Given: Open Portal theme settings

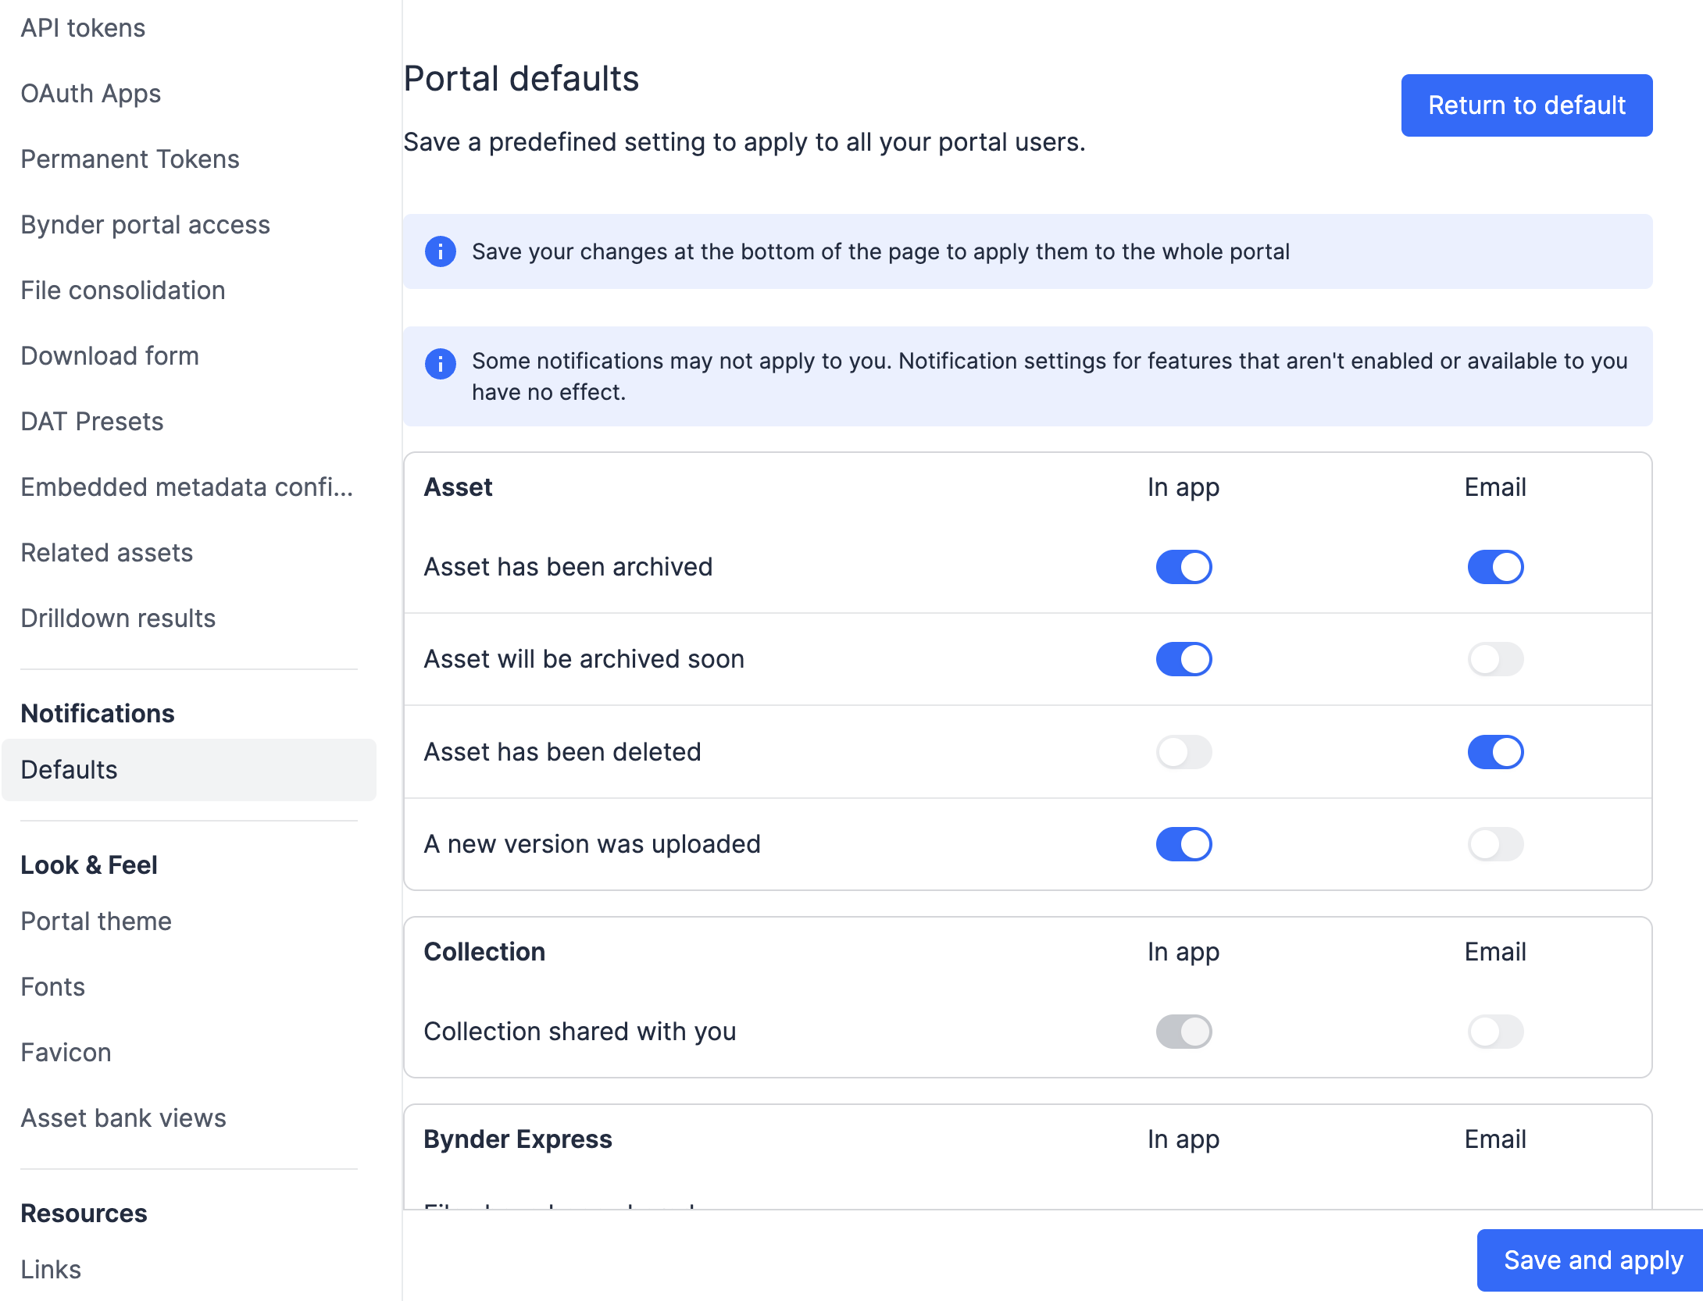Looking at the screenshot, I should point(96,921).
